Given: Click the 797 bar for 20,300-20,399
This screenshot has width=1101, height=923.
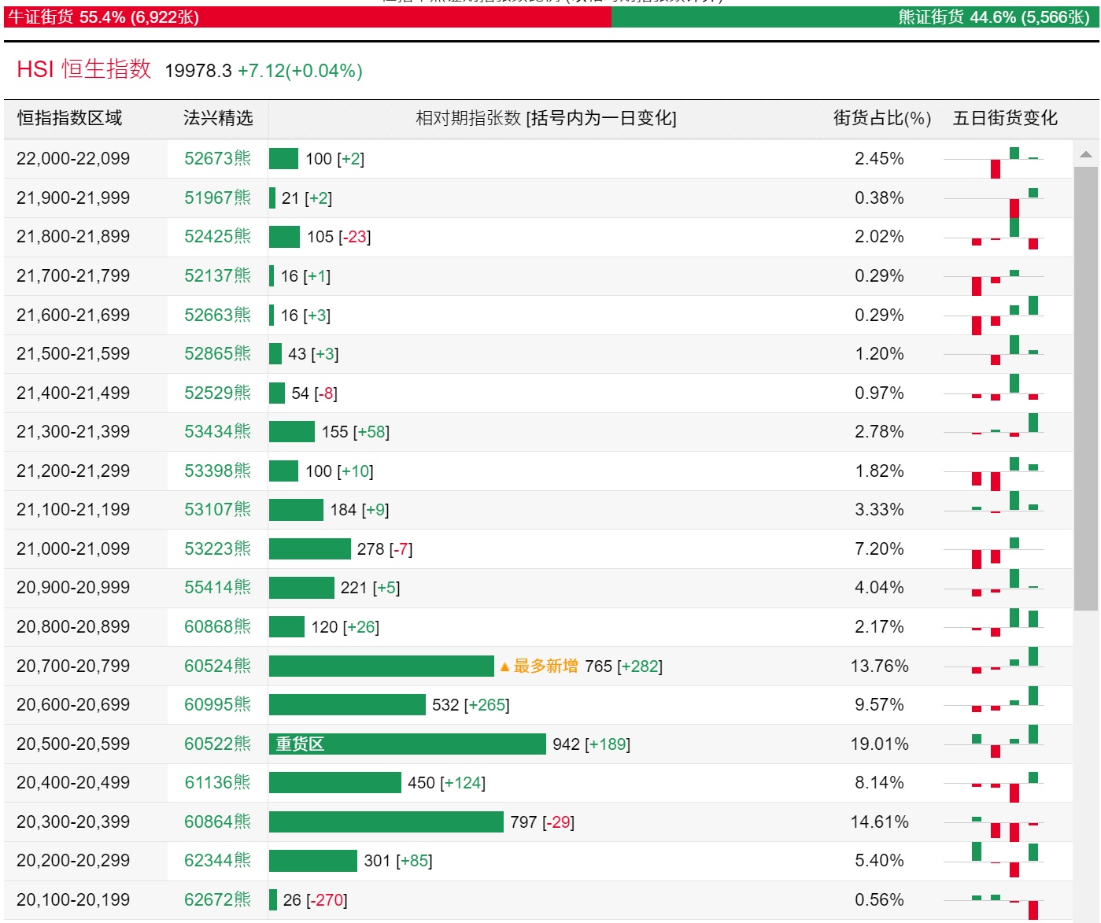Looking at the screenshot, I should click(x=386, y=821).
